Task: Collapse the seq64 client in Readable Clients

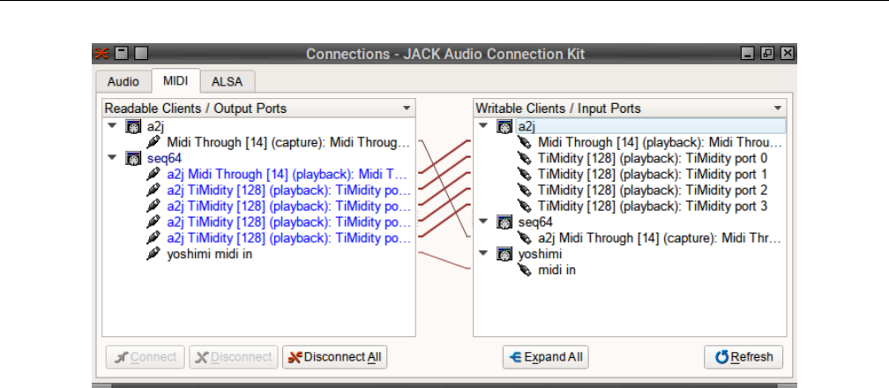Action: click(112, 158)
